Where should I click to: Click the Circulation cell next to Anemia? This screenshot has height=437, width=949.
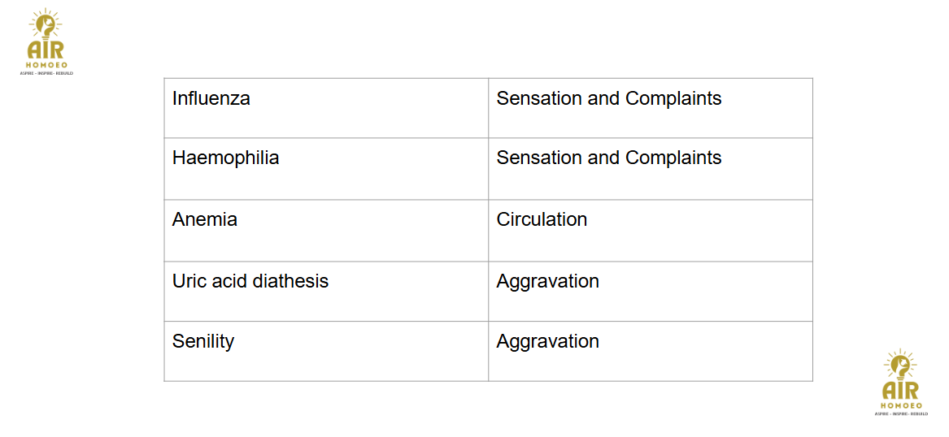click(x=651, y=231)
